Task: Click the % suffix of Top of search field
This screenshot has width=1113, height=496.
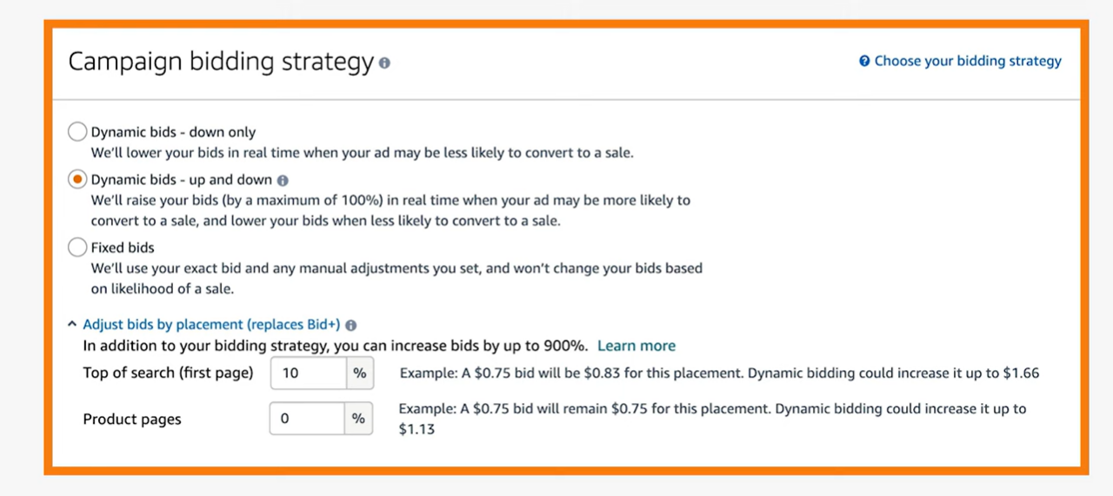Action: [359, 374]
